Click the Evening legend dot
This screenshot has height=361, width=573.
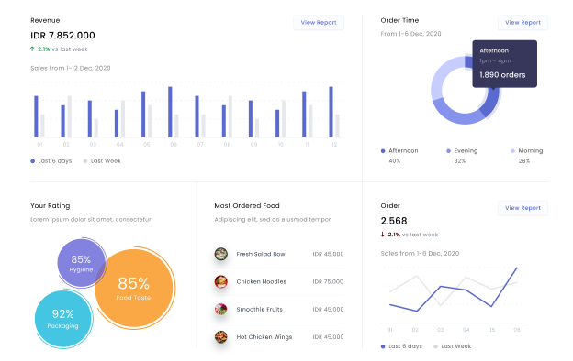(448, 151)
